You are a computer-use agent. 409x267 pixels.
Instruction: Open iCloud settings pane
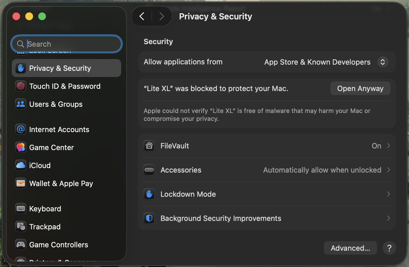pyautogui.click(x=66, y=165)
